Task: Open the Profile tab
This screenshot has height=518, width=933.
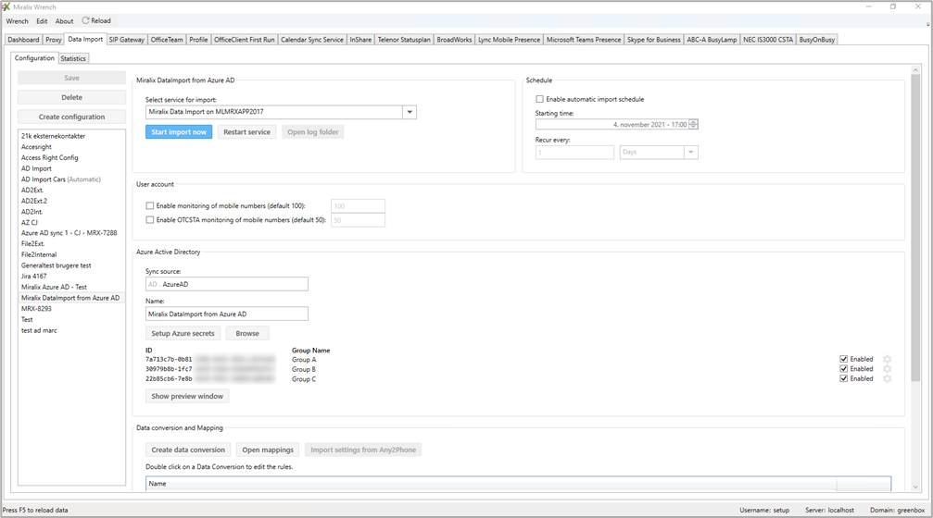Action: pos(199,40)
